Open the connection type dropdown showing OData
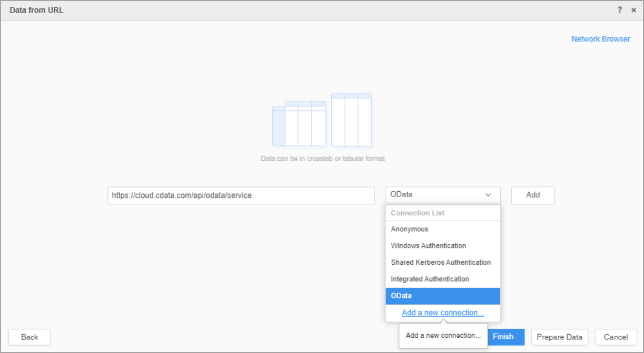 pos(443,194)
